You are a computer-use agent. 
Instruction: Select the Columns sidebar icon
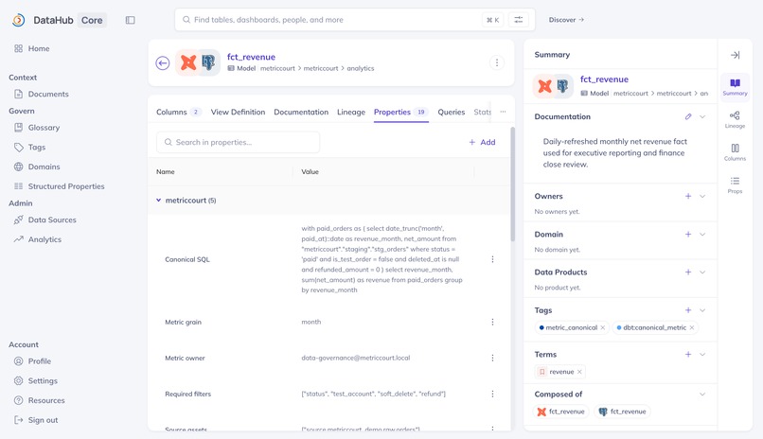click(x=735, y=151)
